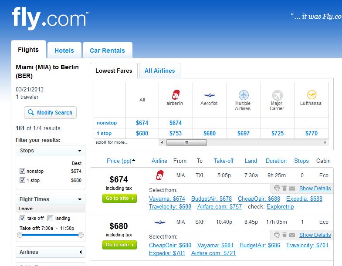342x266 pixels.
Task: Sort results by Airline column
Action: coord(159,161)
